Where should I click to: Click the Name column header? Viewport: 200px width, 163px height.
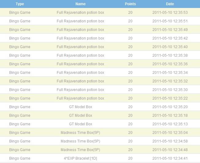coord(80,4)
